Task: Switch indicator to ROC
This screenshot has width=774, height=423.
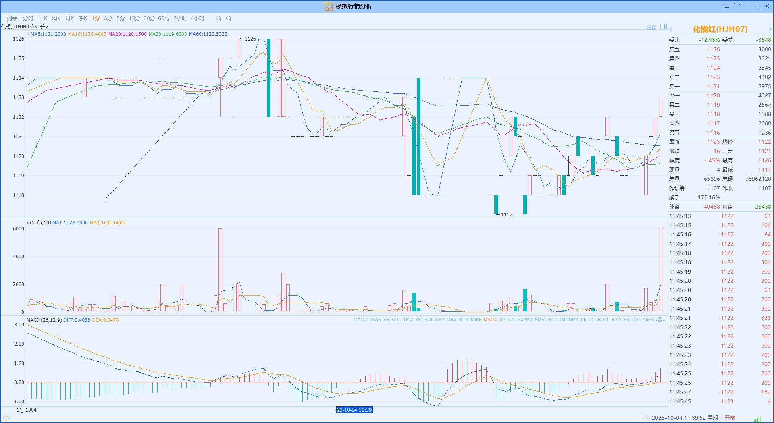Action: (429, 320)
